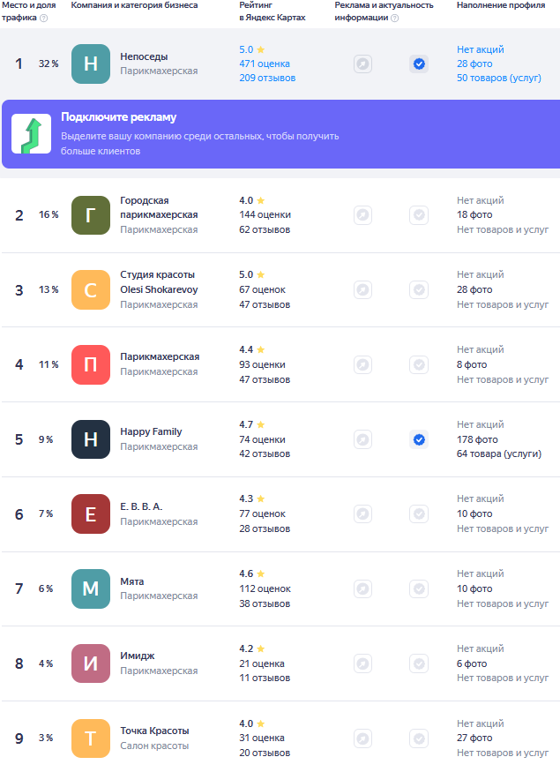Click the advertising icon in the rank 4 Парикмахерская row

(x=362, y=365)
